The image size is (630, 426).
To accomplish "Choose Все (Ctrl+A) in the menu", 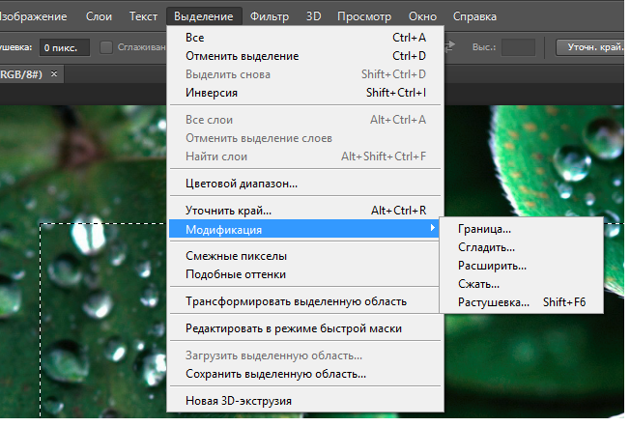I will (305, 38).
